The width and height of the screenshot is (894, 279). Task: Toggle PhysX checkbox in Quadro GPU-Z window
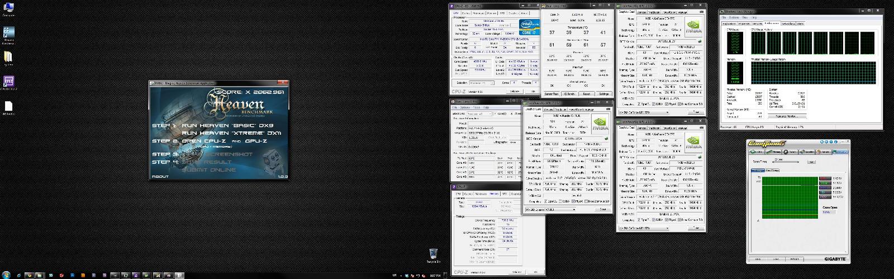(x=573, y=201)
